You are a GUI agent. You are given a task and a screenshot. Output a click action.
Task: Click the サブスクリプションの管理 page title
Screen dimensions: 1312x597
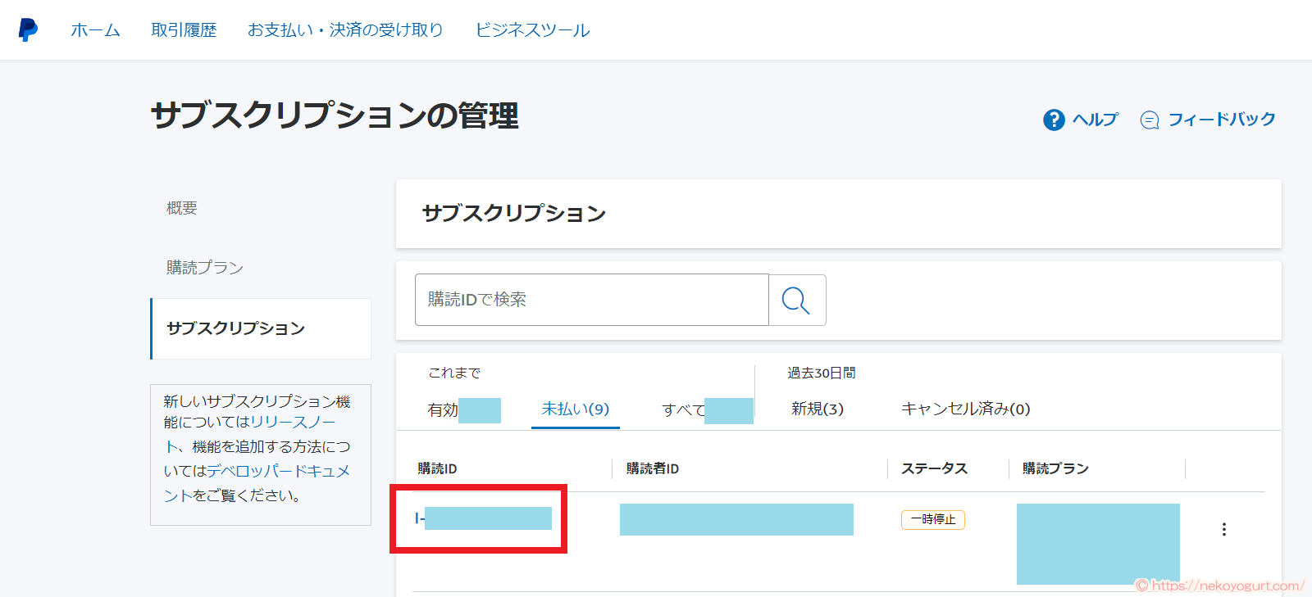pos(335,115)
